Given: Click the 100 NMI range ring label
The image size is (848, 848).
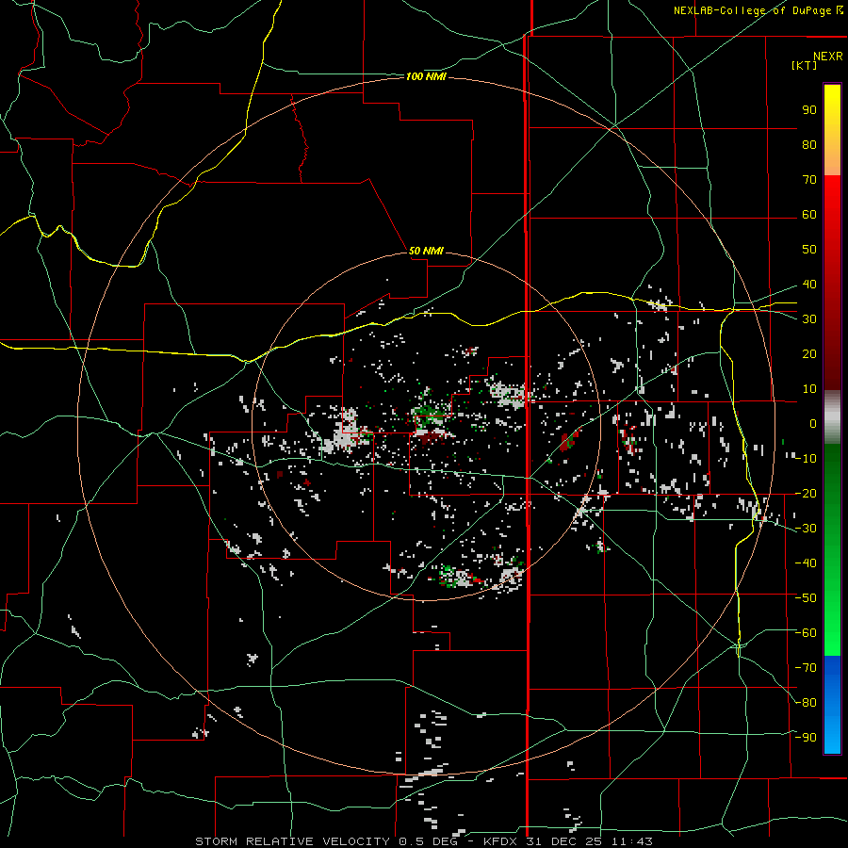Looking at the screenshot, I should [x=426, y=77].
